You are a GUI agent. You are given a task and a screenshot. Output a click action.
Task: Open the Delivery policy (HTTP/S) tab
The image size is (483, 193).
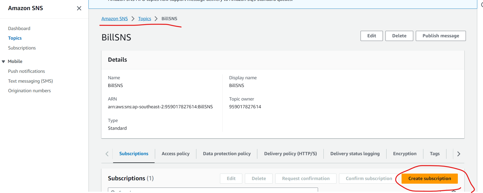[291, 154]
